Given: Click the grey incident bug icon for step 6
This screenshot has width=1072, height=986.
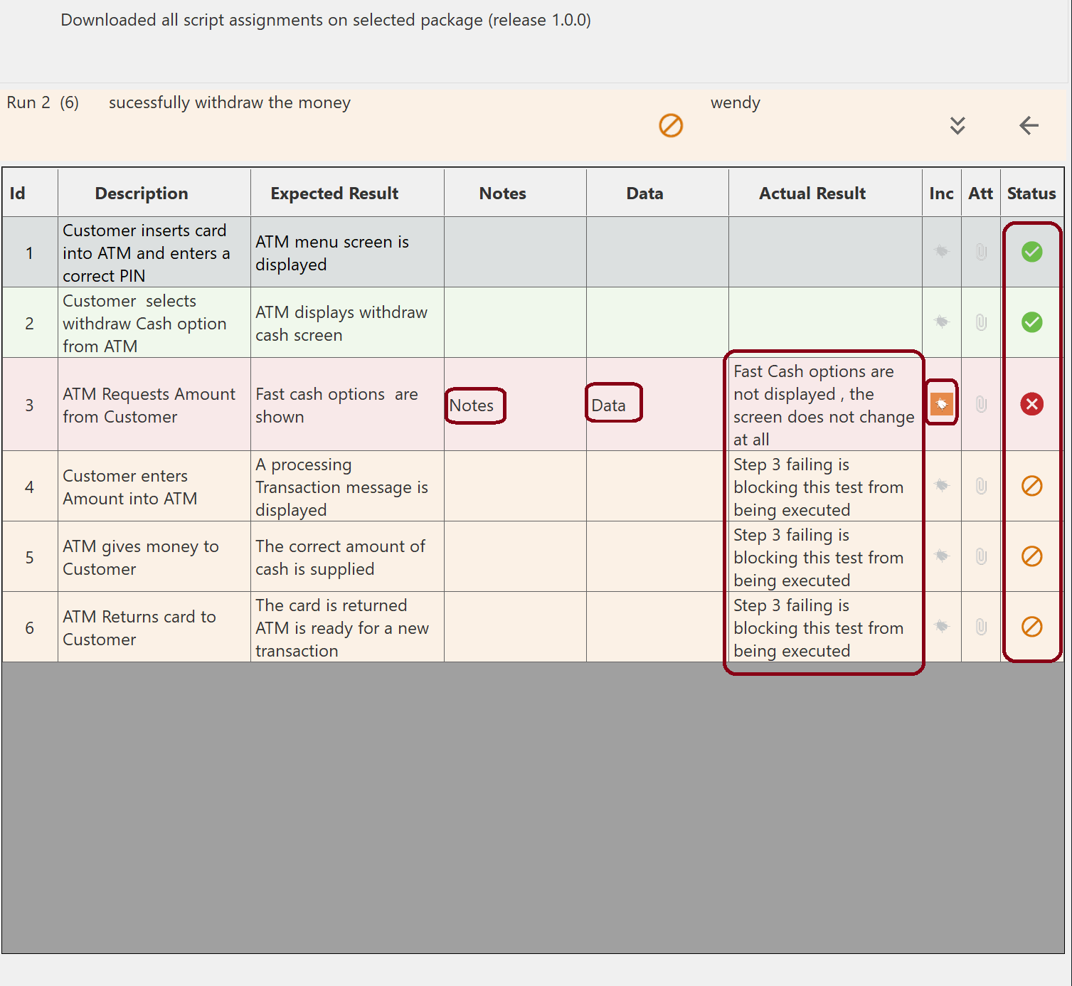Looking at the screenshot, I should tap(941, 627).
